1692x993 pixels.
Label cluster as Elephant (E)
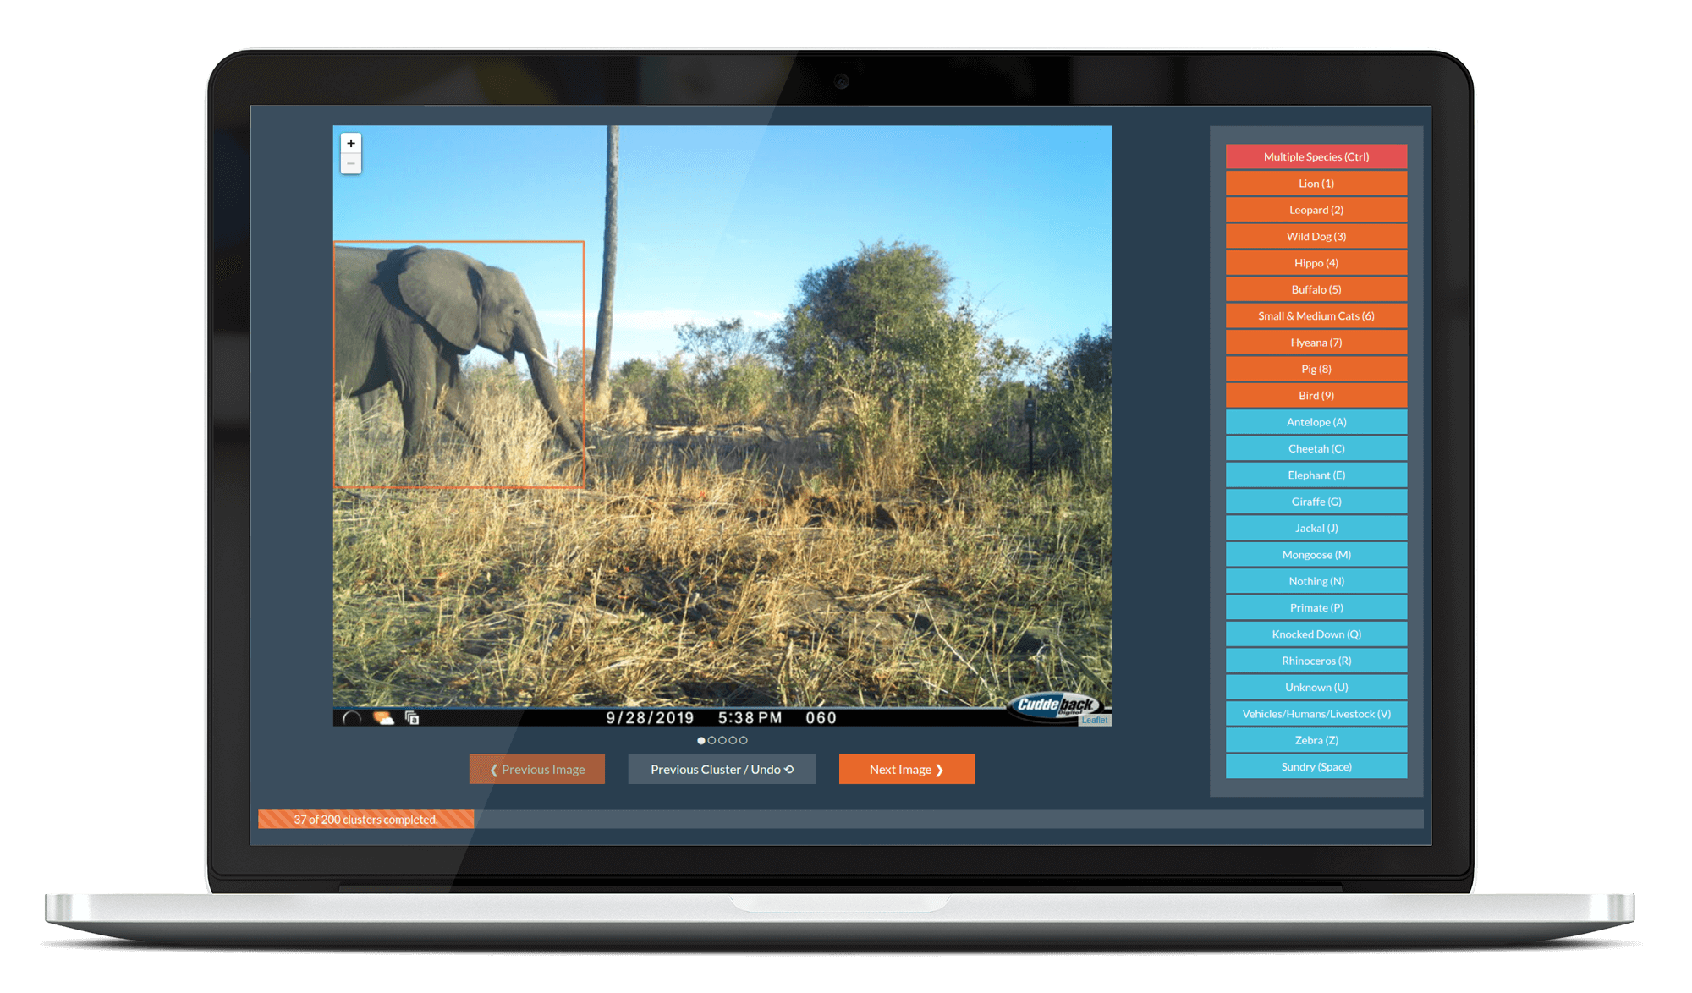click(x=1316, y=475)
